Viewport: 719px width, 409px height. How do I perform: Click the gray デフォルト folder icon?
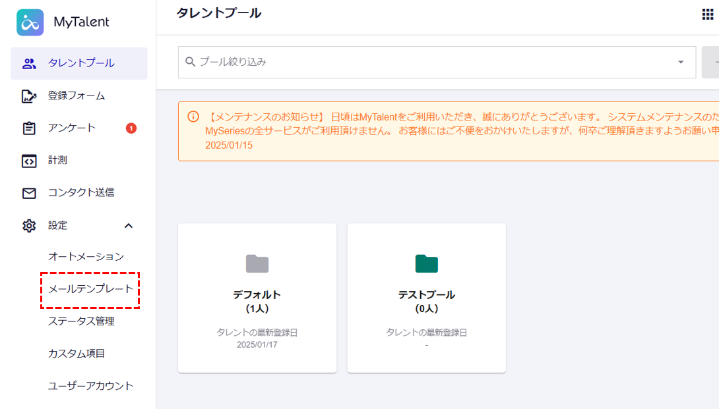click(257, 263)
